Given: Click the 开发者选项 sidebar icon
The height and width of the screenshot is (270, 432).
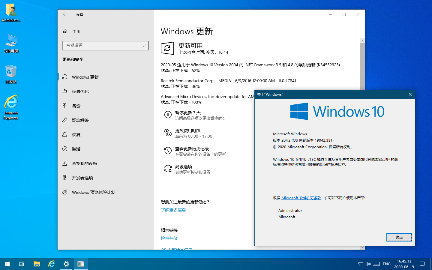Looking at the screenshot, I should click(65, 178).
